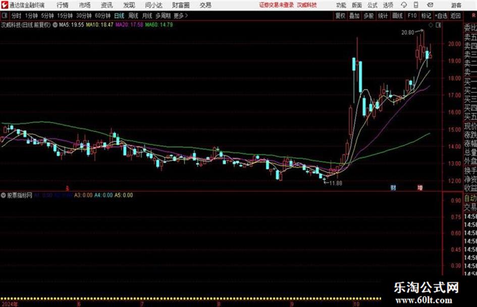Open the 选项 menu
This screenshot has width=477, height=307.
388,5
